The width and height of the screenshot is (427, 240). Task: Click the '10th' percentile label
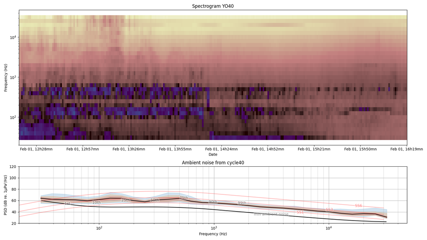[x=96, y=202]
